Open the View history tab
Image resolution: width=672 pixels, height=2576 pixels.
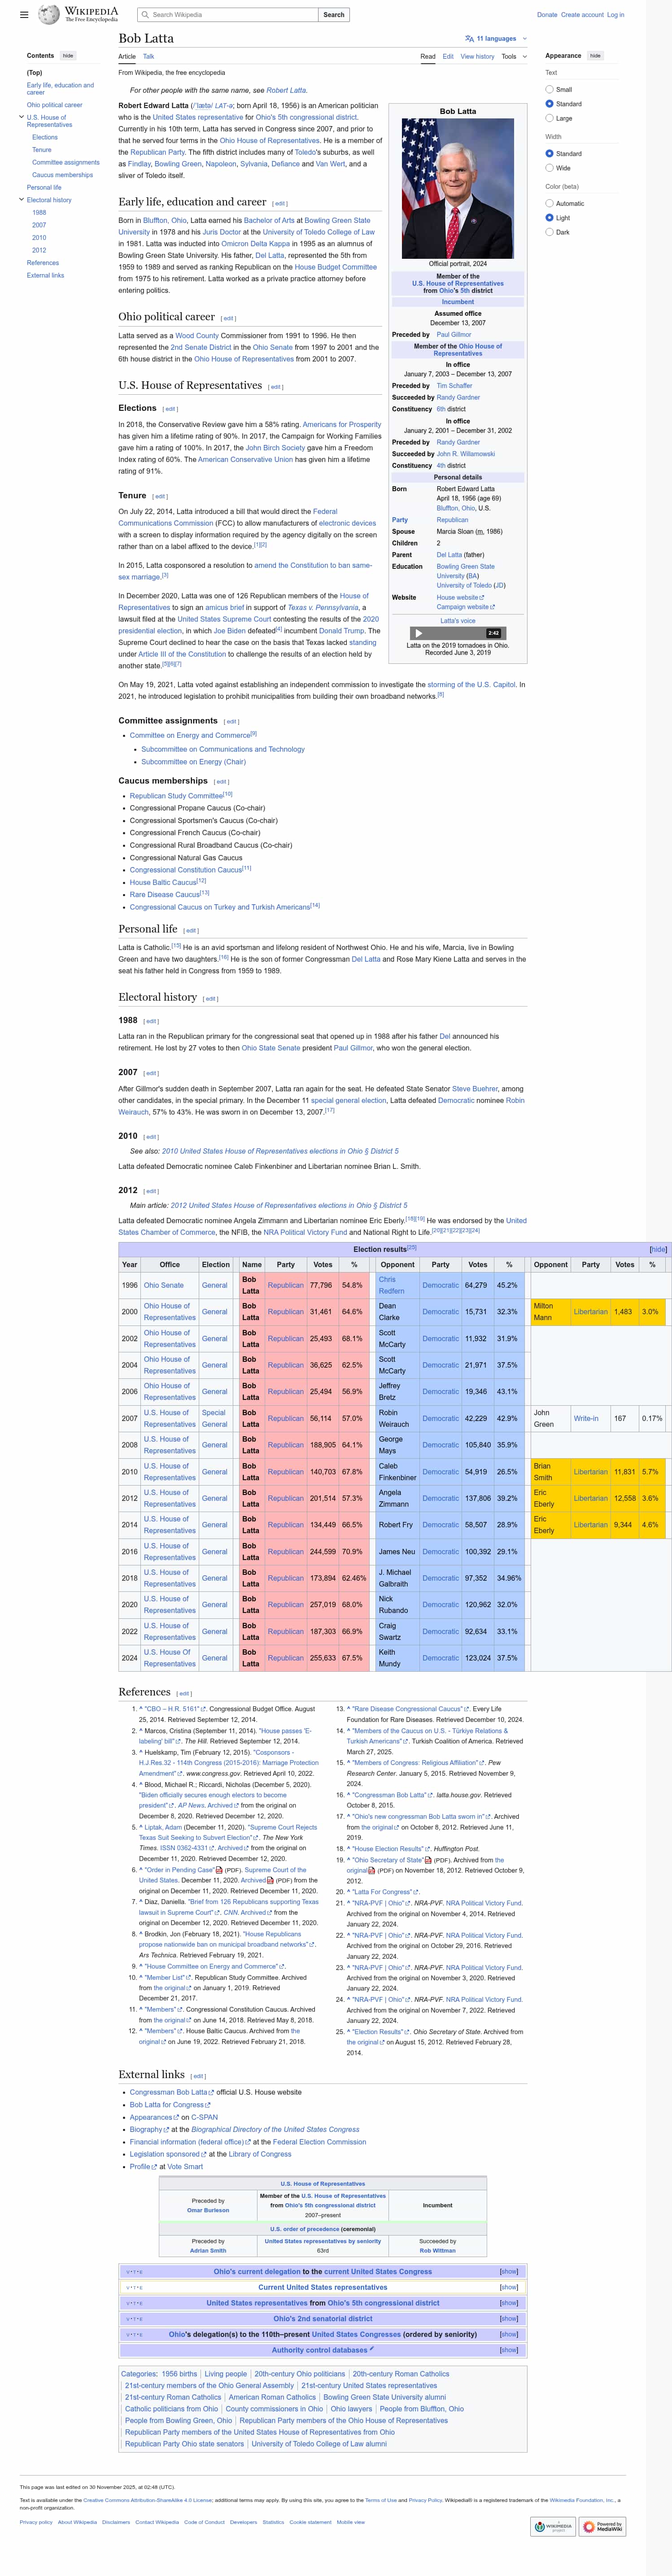pos(477,57)
